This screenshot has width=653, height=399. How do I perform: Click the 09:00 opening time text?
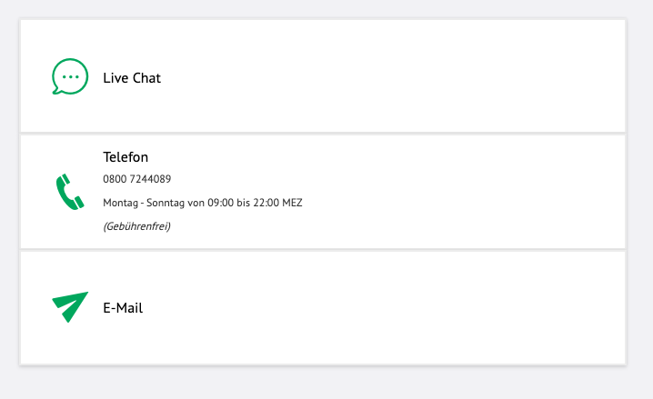(x=220, y=203)
